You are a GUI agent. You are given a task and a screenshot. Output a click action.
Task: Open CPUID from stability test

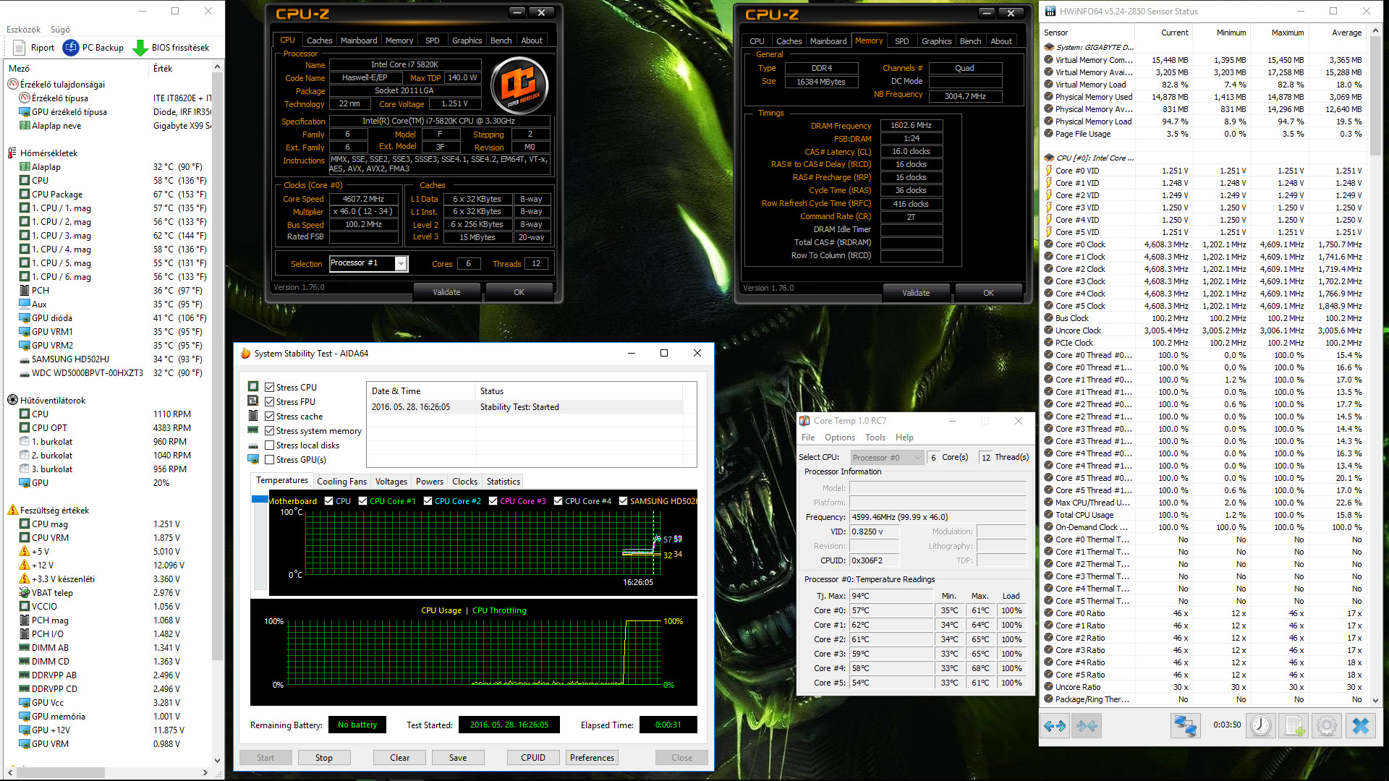[533, 758]
